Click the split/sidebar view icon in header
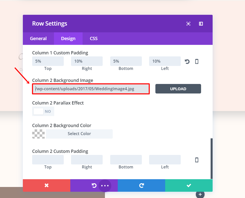The height and width of the screenshot is (198, 245). [x=201, y=24]
